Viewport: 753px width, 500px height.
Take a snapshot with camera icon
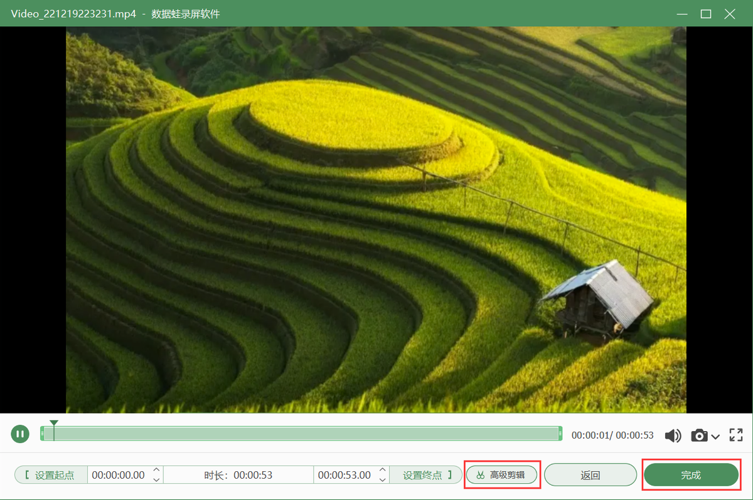(x=699, y=435)
